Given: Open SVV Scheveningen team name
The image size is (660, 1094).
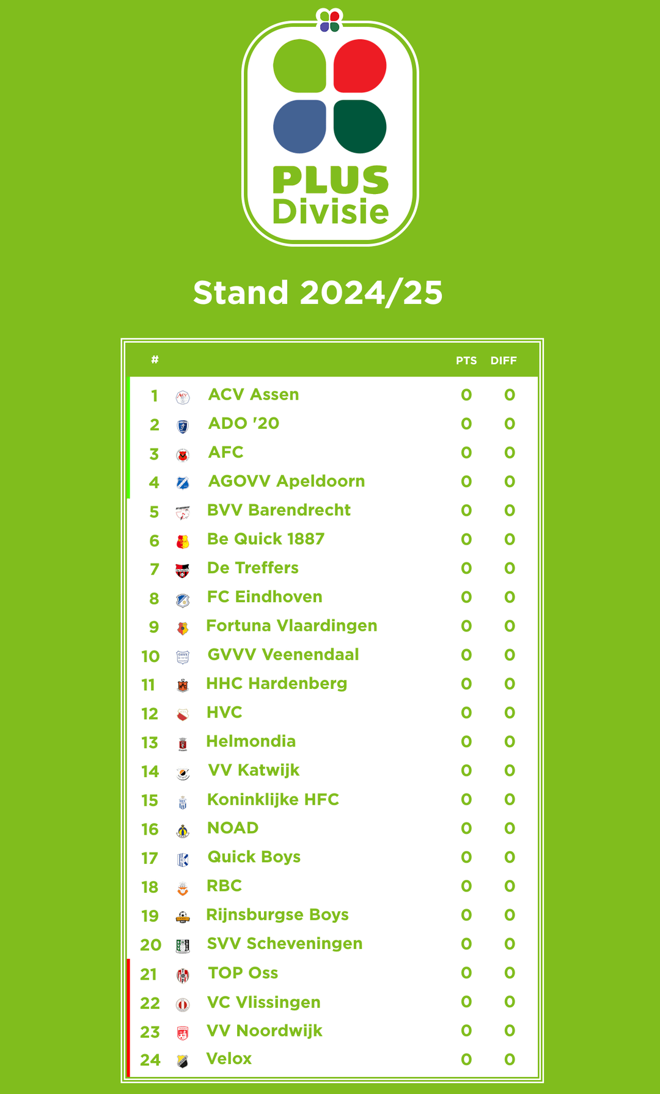Looking at the screenshot, I should 285,943.
